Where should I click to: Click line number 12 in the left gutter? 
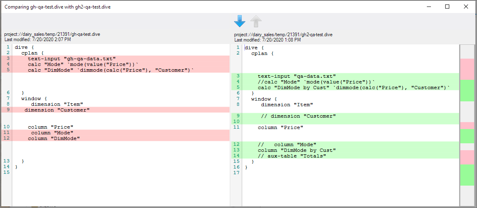7,138
